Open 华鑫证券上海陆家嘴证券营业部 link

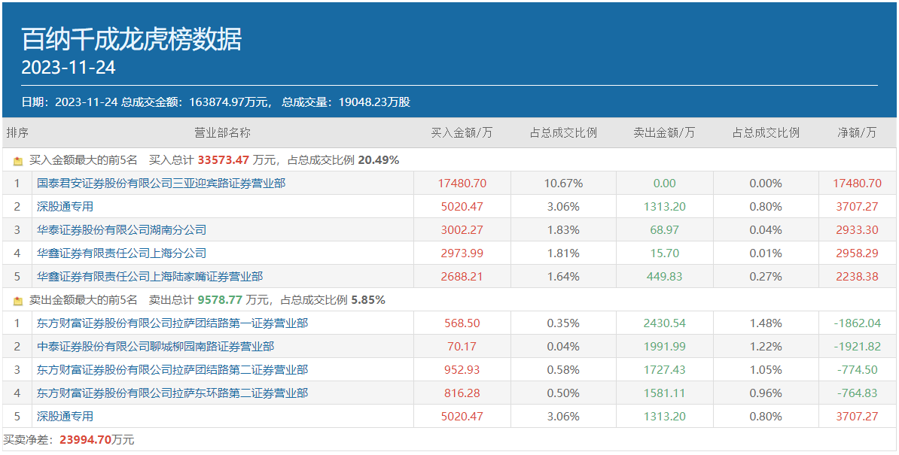(x=150, y=276)
